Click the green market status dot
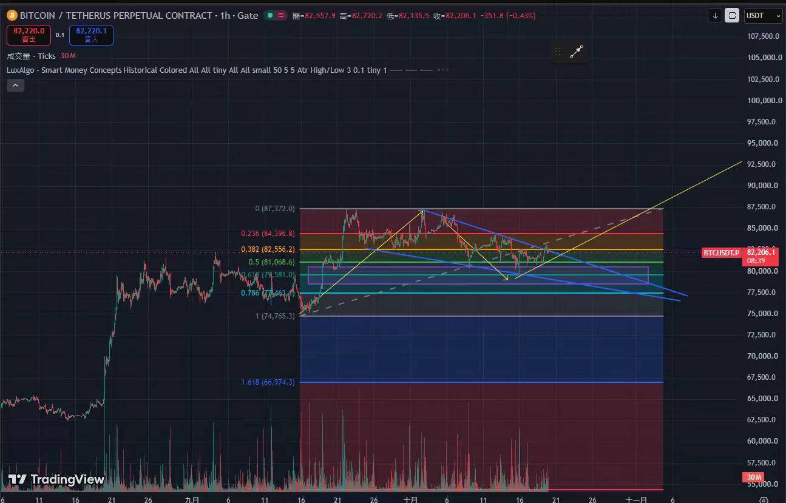This screenshot has width=786, height=503. 269,16
